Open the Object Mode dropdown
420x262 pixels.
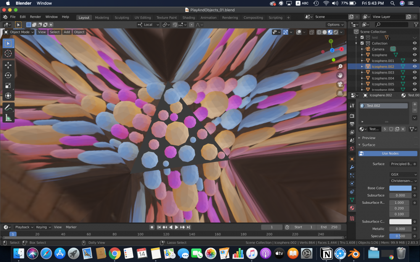click(19, 32)
